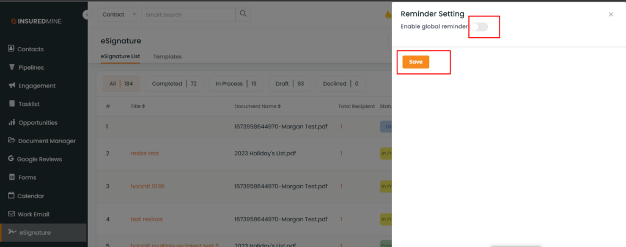Screen dimensions: 626x247
Task: Click '1673958644970-Morgan Test.pdf' in row 4
Action: (281, 219)
